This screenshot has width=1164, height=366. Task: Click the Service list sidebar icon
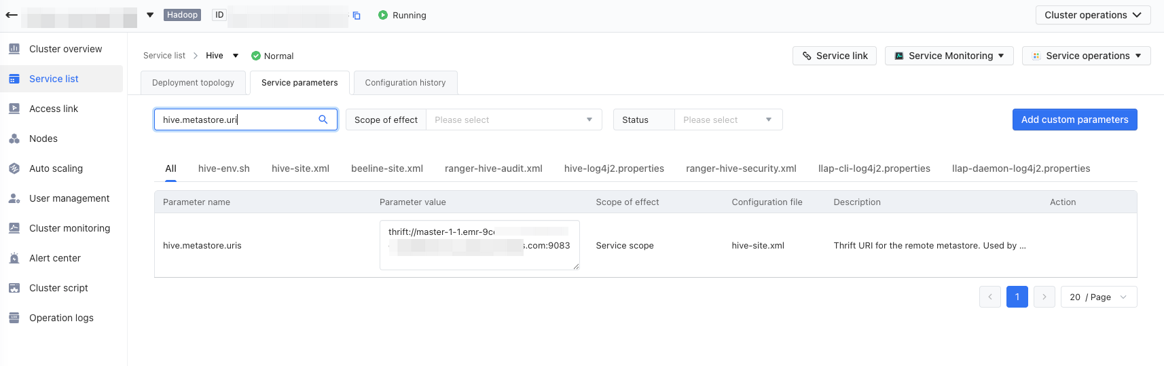[14, 79]
